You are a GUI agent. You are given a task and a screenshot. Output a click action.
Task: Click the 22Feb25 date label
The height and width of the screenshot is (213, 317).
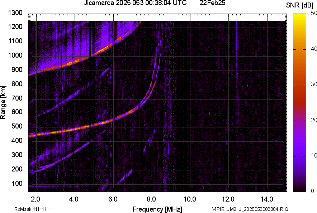(x=212, y=3)
